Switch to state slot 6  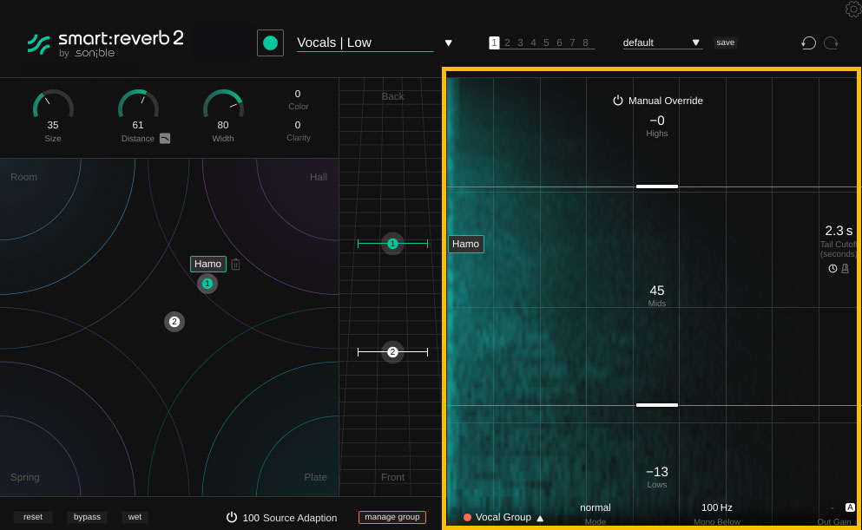pyautogui.click(x=560, y=43)
